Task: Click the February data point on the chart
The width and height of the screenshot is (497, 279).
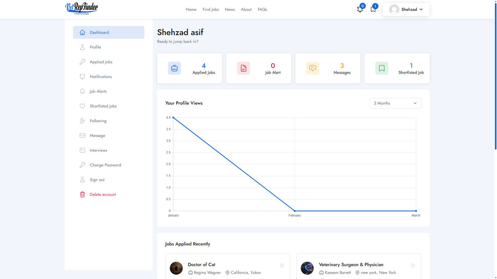Action: (295, 211)
